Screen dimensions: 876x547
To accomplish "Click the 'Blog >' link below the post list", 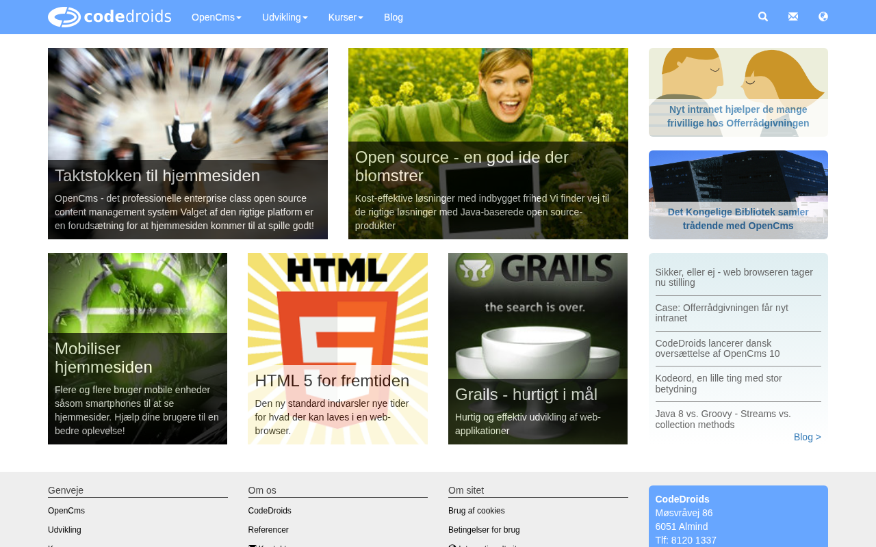I will pos(808,437).
